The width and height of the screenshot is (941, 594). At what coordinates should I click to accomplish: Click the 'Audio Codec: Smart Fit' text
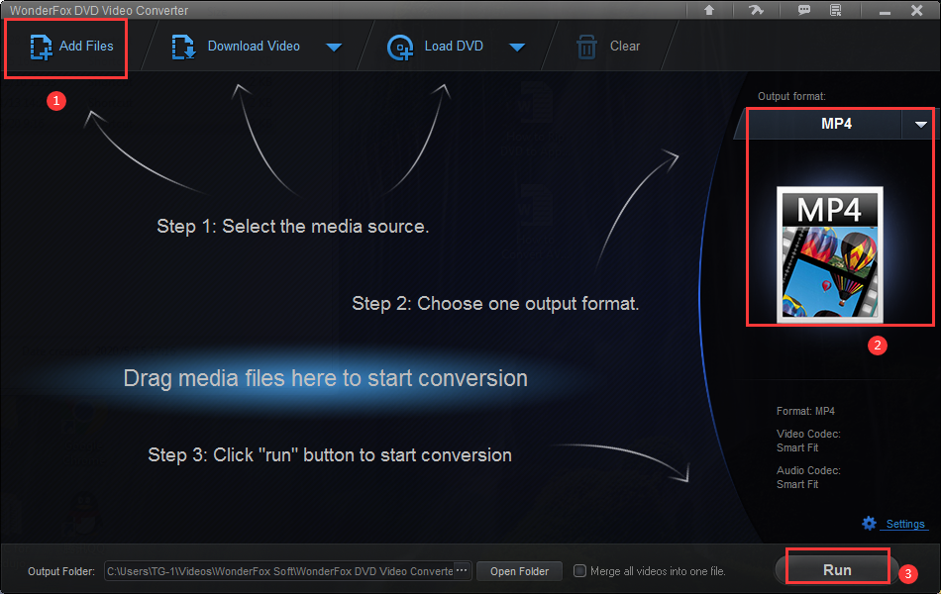pyautogui.click(x=807, y=477)
